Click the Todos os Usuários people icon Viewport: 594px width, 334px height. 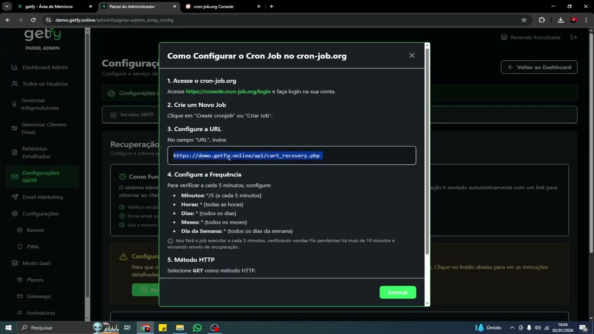point(14,84)
